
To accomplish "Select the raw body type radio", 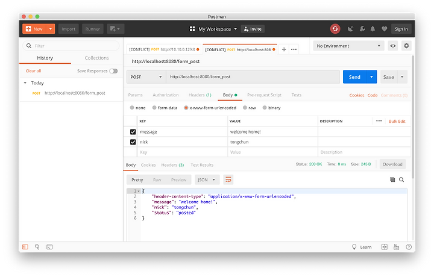I will coord(245,108).
